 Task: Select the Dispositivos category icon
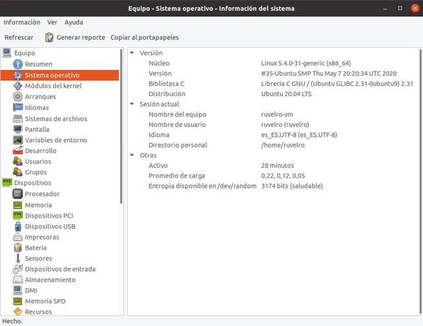click(x=7, y=183)
